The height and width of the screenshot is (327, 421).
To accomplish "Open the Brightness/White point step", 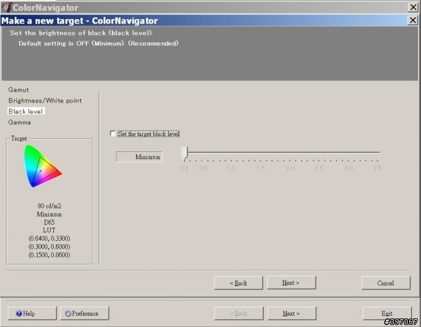I will [45, 101].
